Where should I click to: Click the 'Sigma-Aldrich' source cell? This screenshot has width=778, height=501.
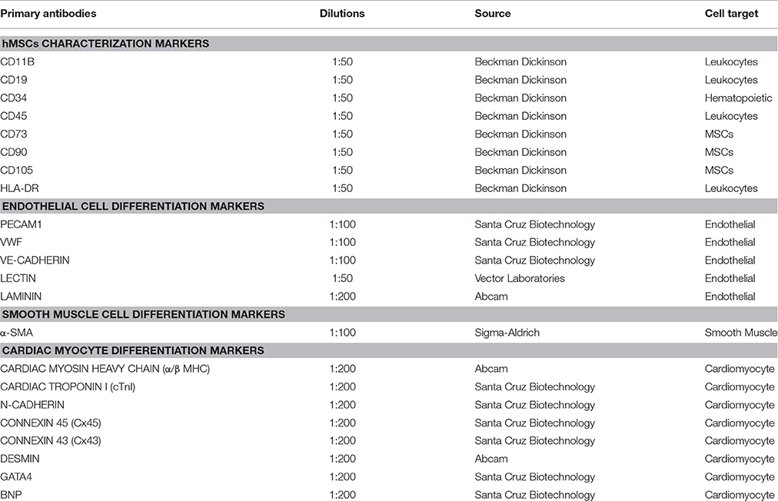pos(507,333)
